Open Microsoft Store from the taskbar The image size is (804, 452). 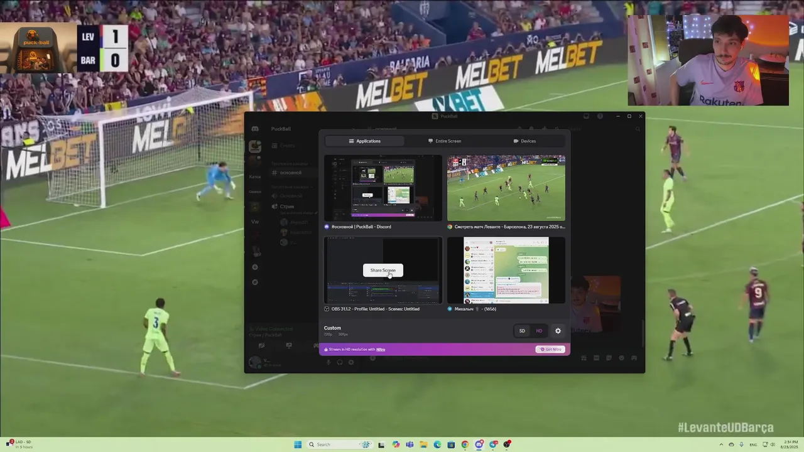pyautogui.click(x=451, y=444)
